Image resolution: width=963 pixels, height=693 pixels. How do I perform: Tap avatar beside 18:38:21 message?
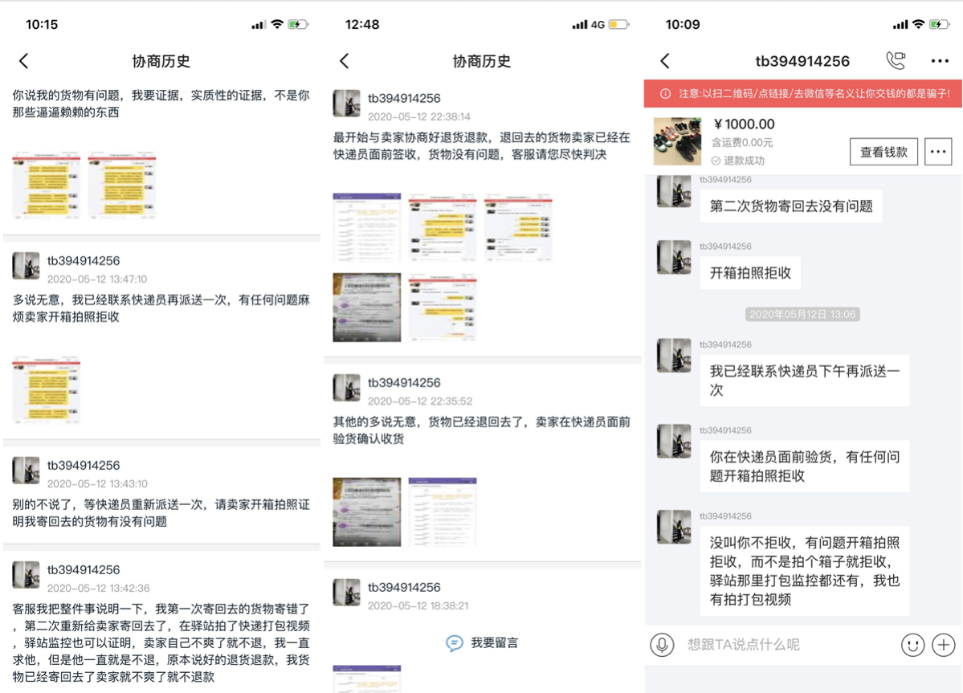click(x=346, y=593)
